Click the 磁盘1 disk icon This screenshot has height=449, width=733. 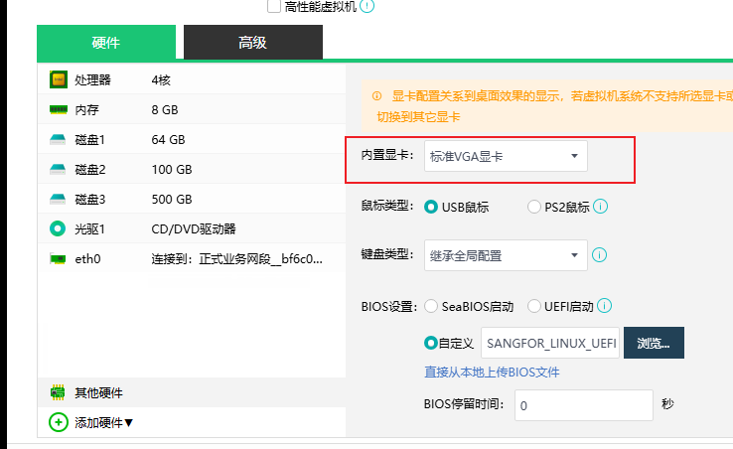tap(58, 139)
